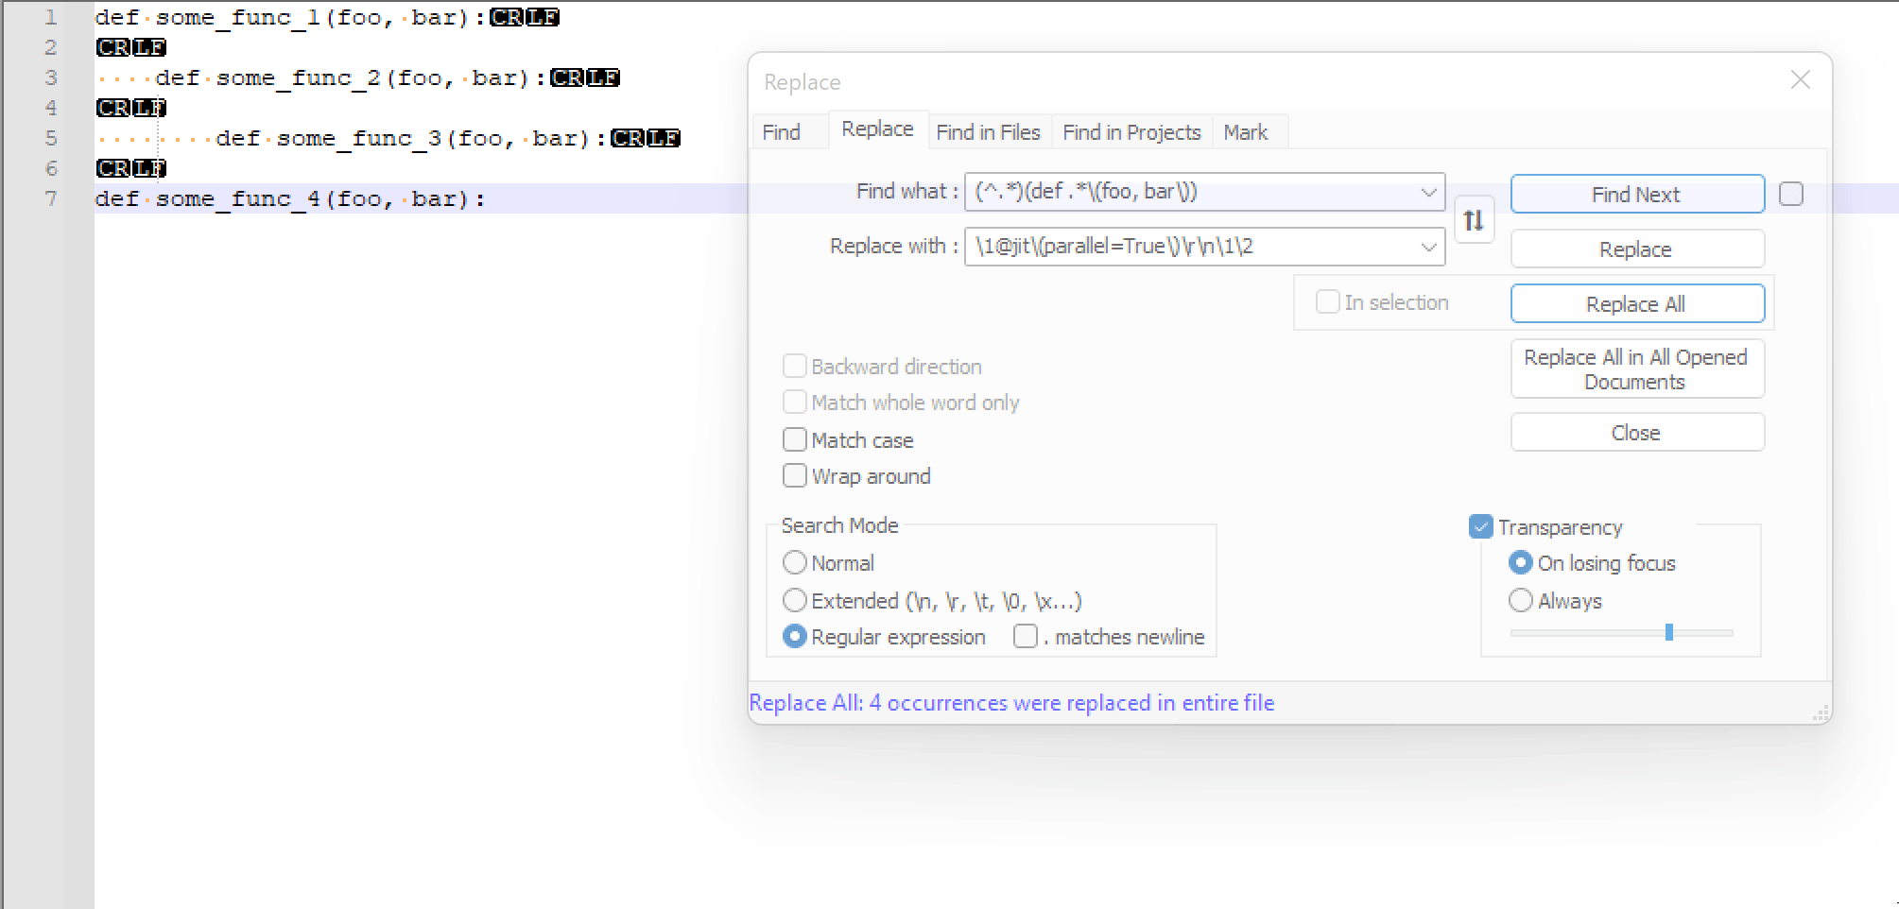Close the Replace dialog with X
Image resolution: width=1899 pixels, height=909 pixels.
[x=1800, y=80]
